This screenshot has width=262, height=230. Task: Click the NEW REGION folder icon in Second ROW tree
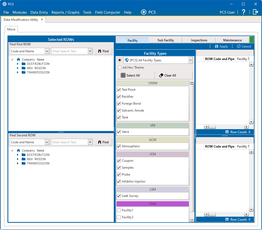24,159
